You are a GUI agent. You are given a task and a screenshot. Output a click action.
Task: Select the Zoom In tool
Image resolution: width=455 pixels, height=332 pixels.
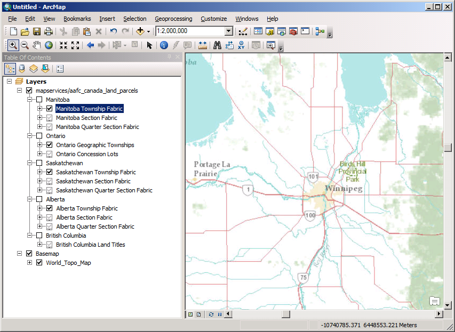[x=13, y=45]
